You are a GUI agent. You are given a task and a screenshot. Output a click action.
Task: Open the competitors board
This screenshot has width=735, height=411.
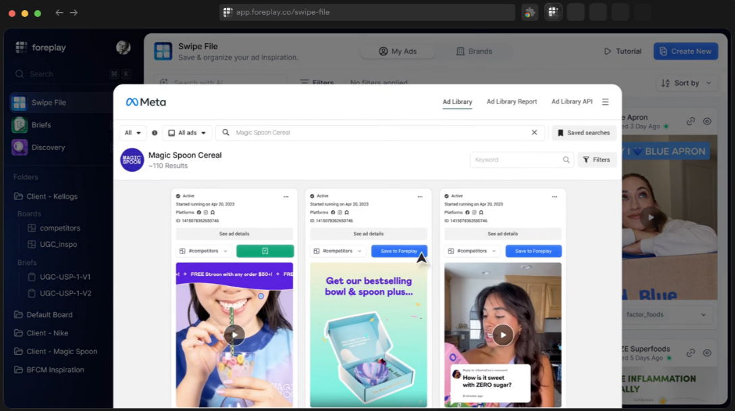click(x=54, y=228)
